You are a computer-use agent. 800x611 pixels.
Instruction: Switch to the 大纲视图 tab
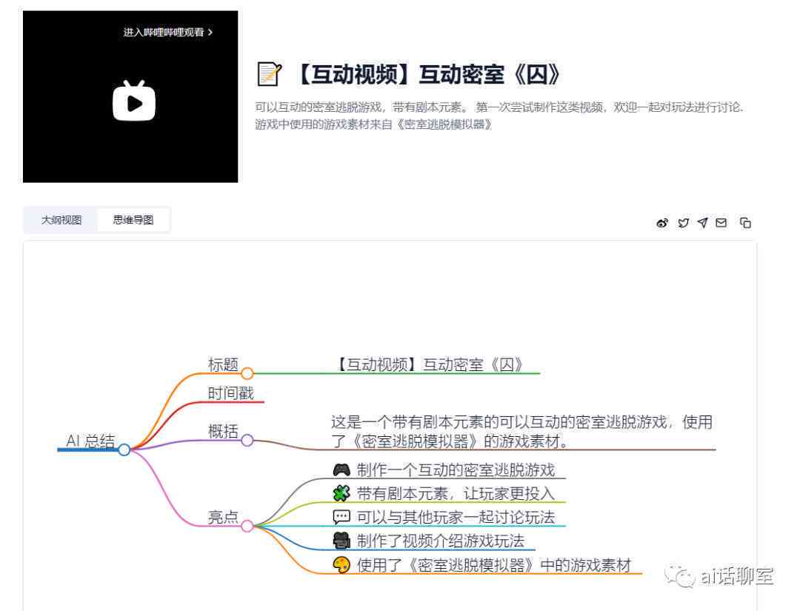click(x=61, y=220)
